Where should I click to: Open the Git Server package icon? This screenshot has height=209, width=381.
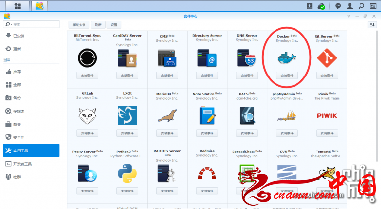coord(327,58)
